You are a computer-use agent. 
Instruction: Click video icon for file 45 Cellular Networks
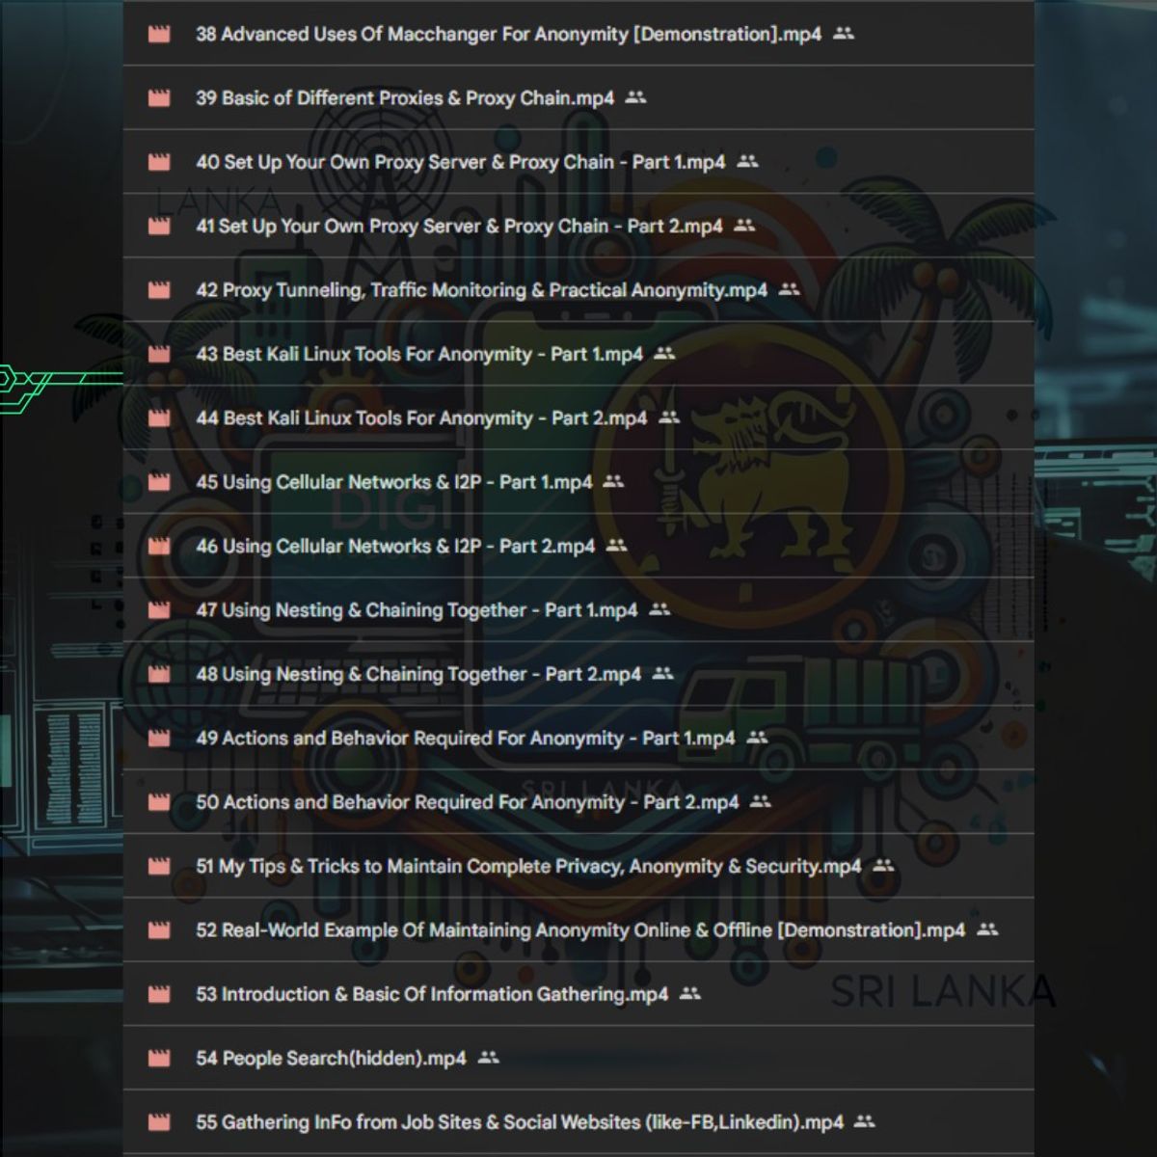(x=159, y=482)
